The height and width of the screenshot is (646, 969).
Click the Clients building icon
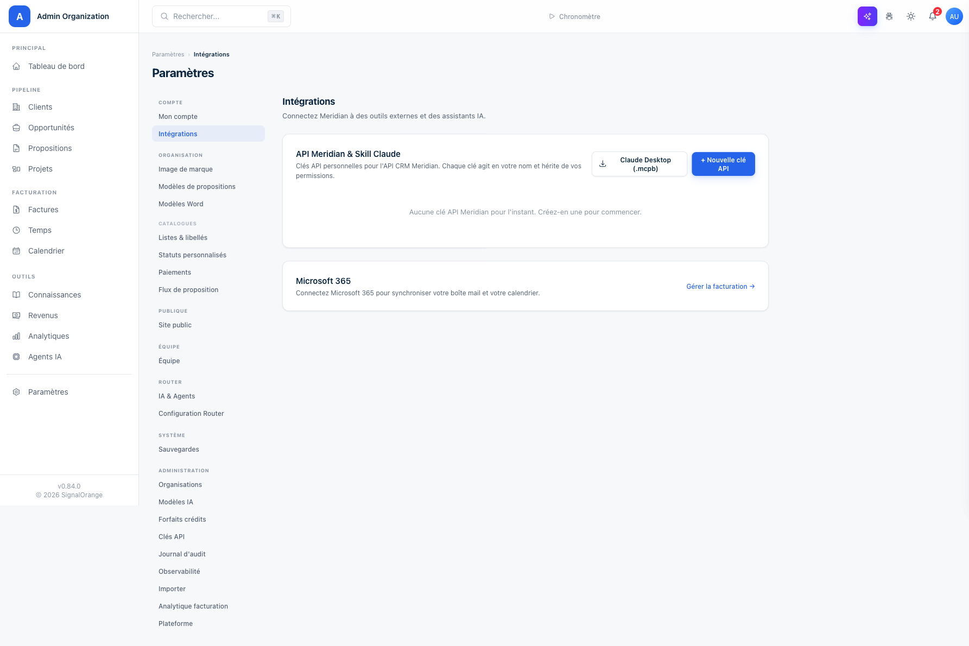tap(16, 107)
